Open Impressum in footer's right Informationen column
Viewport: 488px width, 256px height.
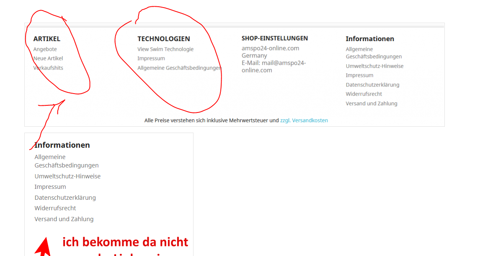(x=359, y=75)
